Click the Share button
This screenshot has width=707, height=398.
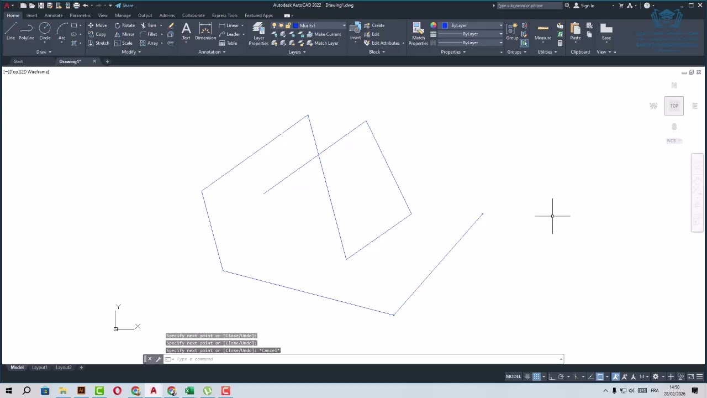tap(124, 6)
